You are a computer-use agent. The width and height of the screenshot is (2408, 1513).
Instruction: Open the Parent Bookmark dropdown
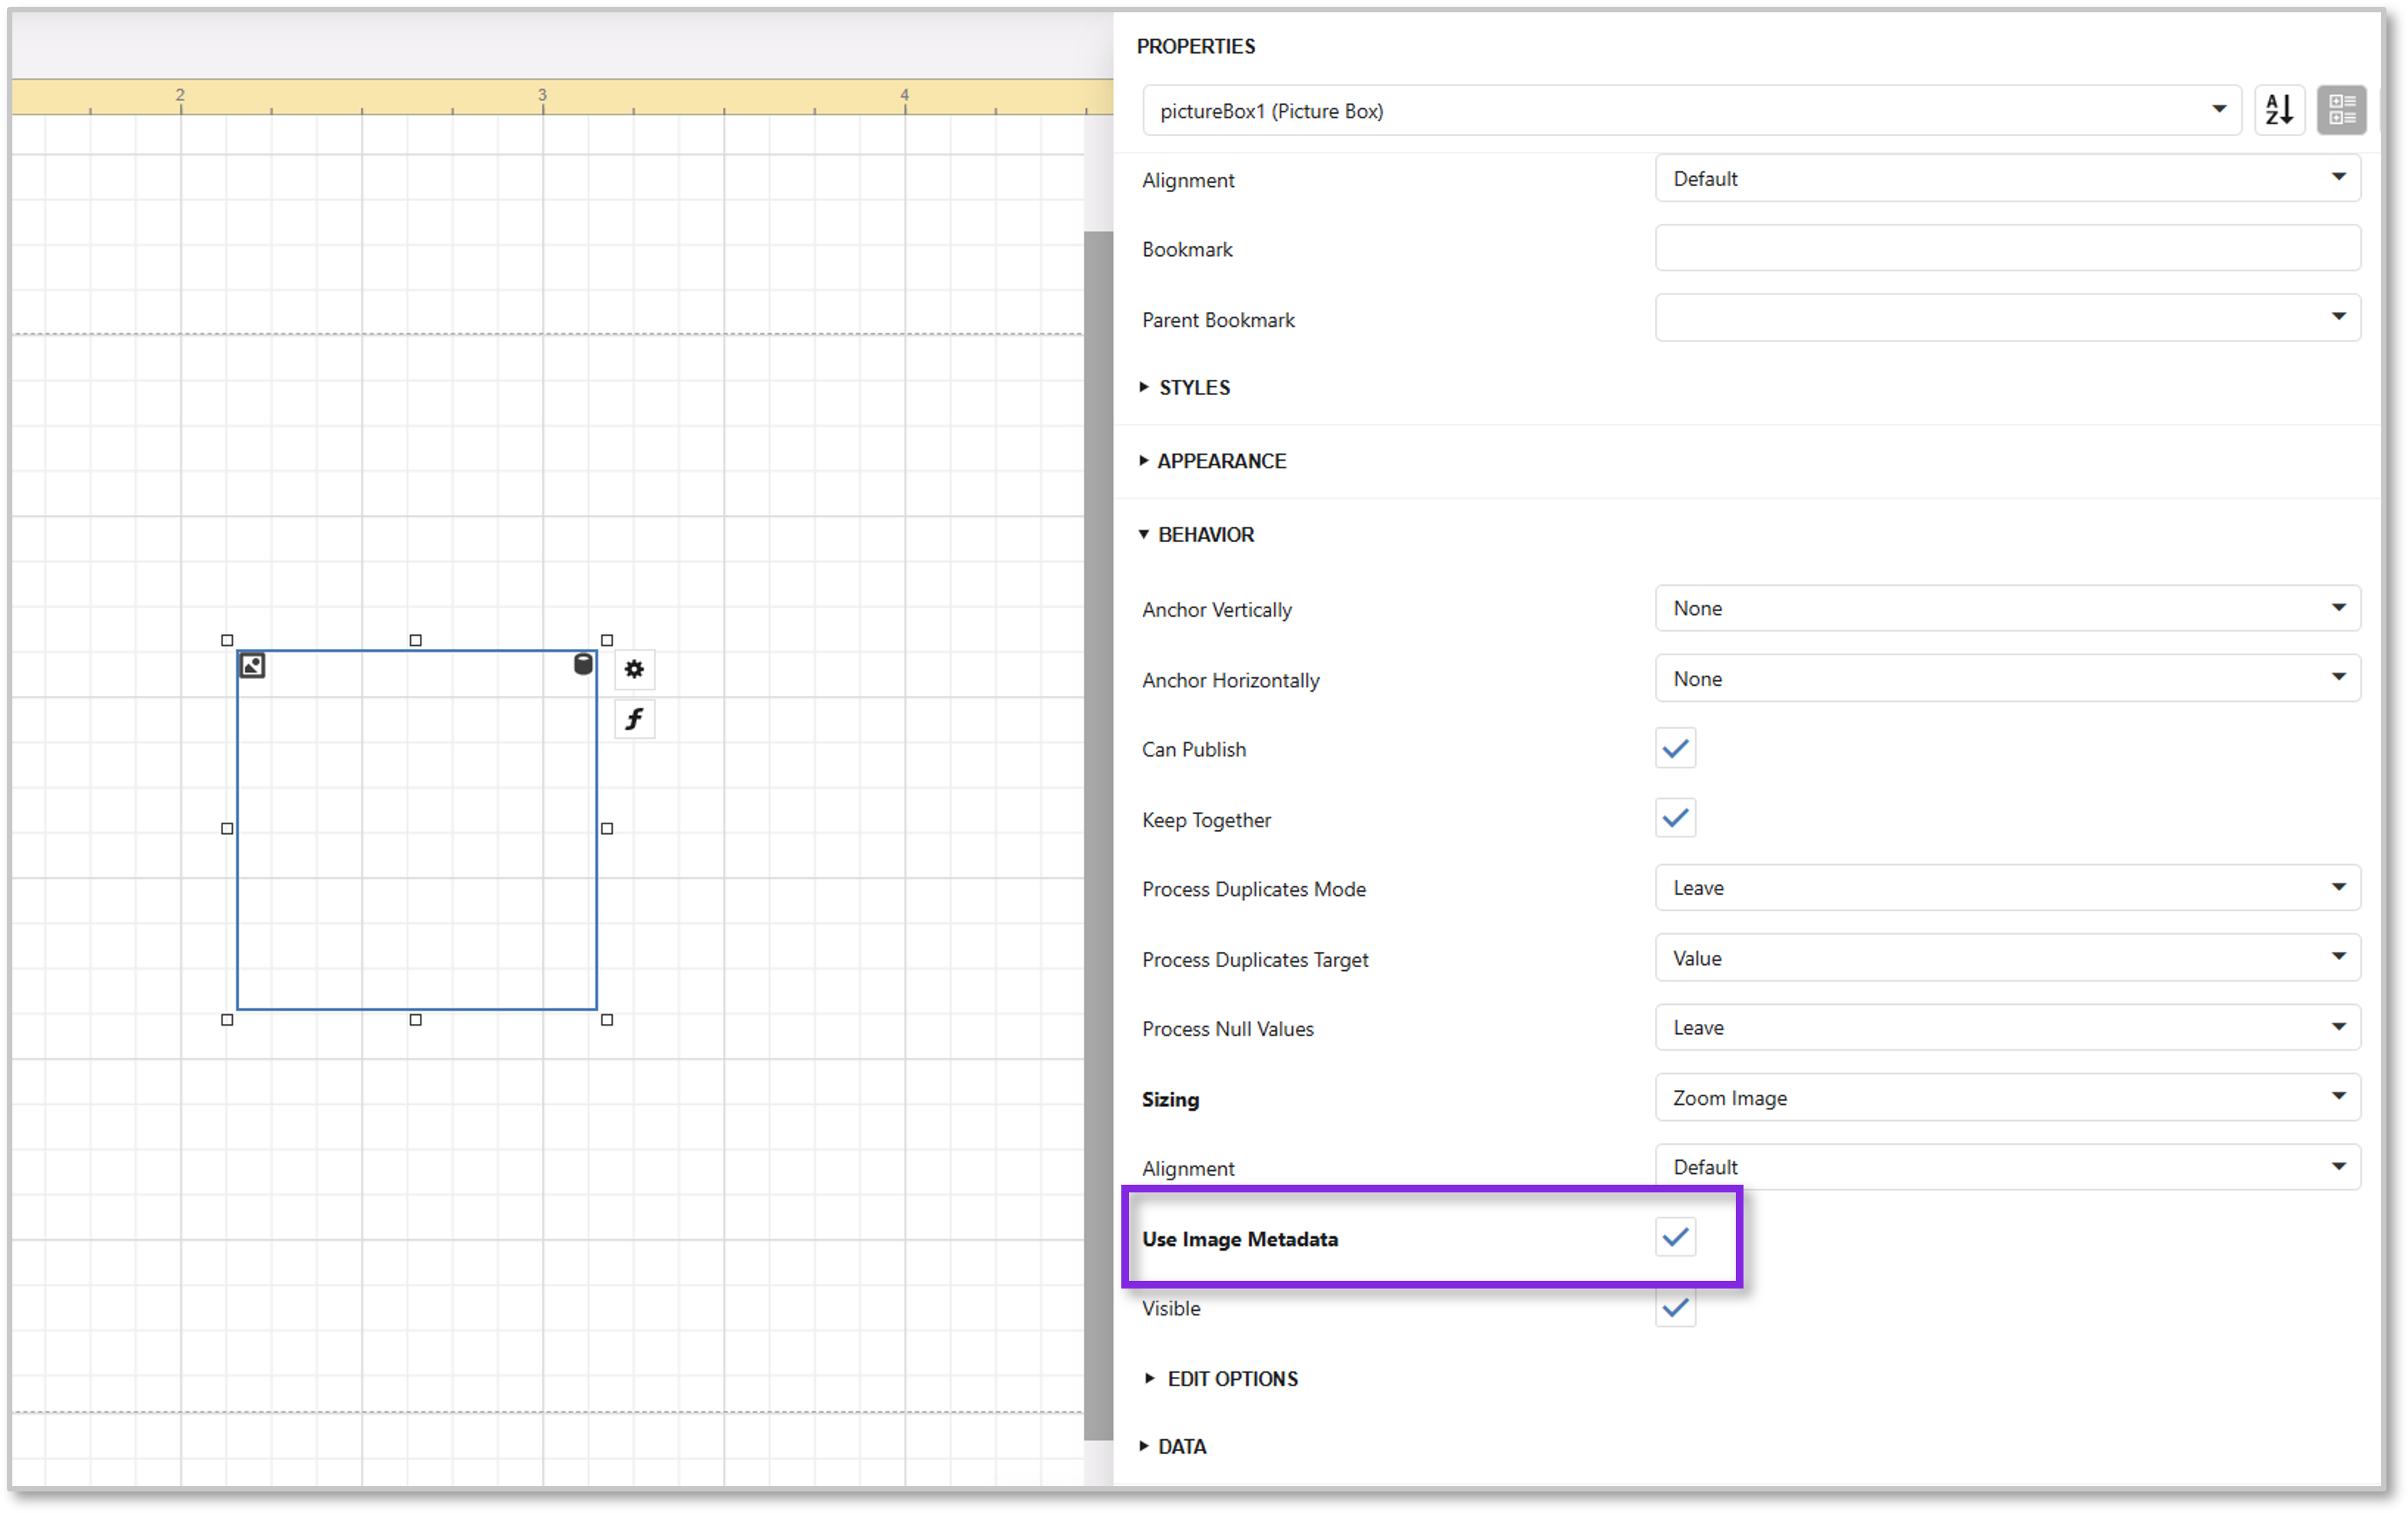pos(2007,318)
